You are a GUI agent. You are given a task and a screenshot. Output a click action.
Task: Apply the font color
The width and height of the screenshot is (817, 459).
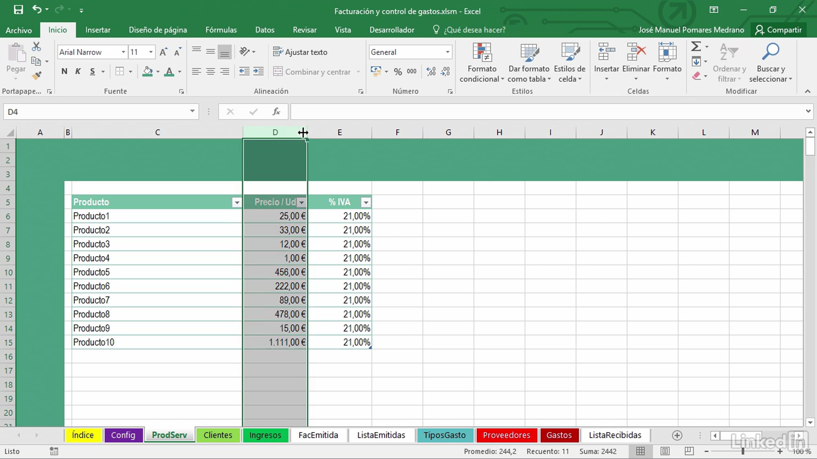[x=169, y=71]
